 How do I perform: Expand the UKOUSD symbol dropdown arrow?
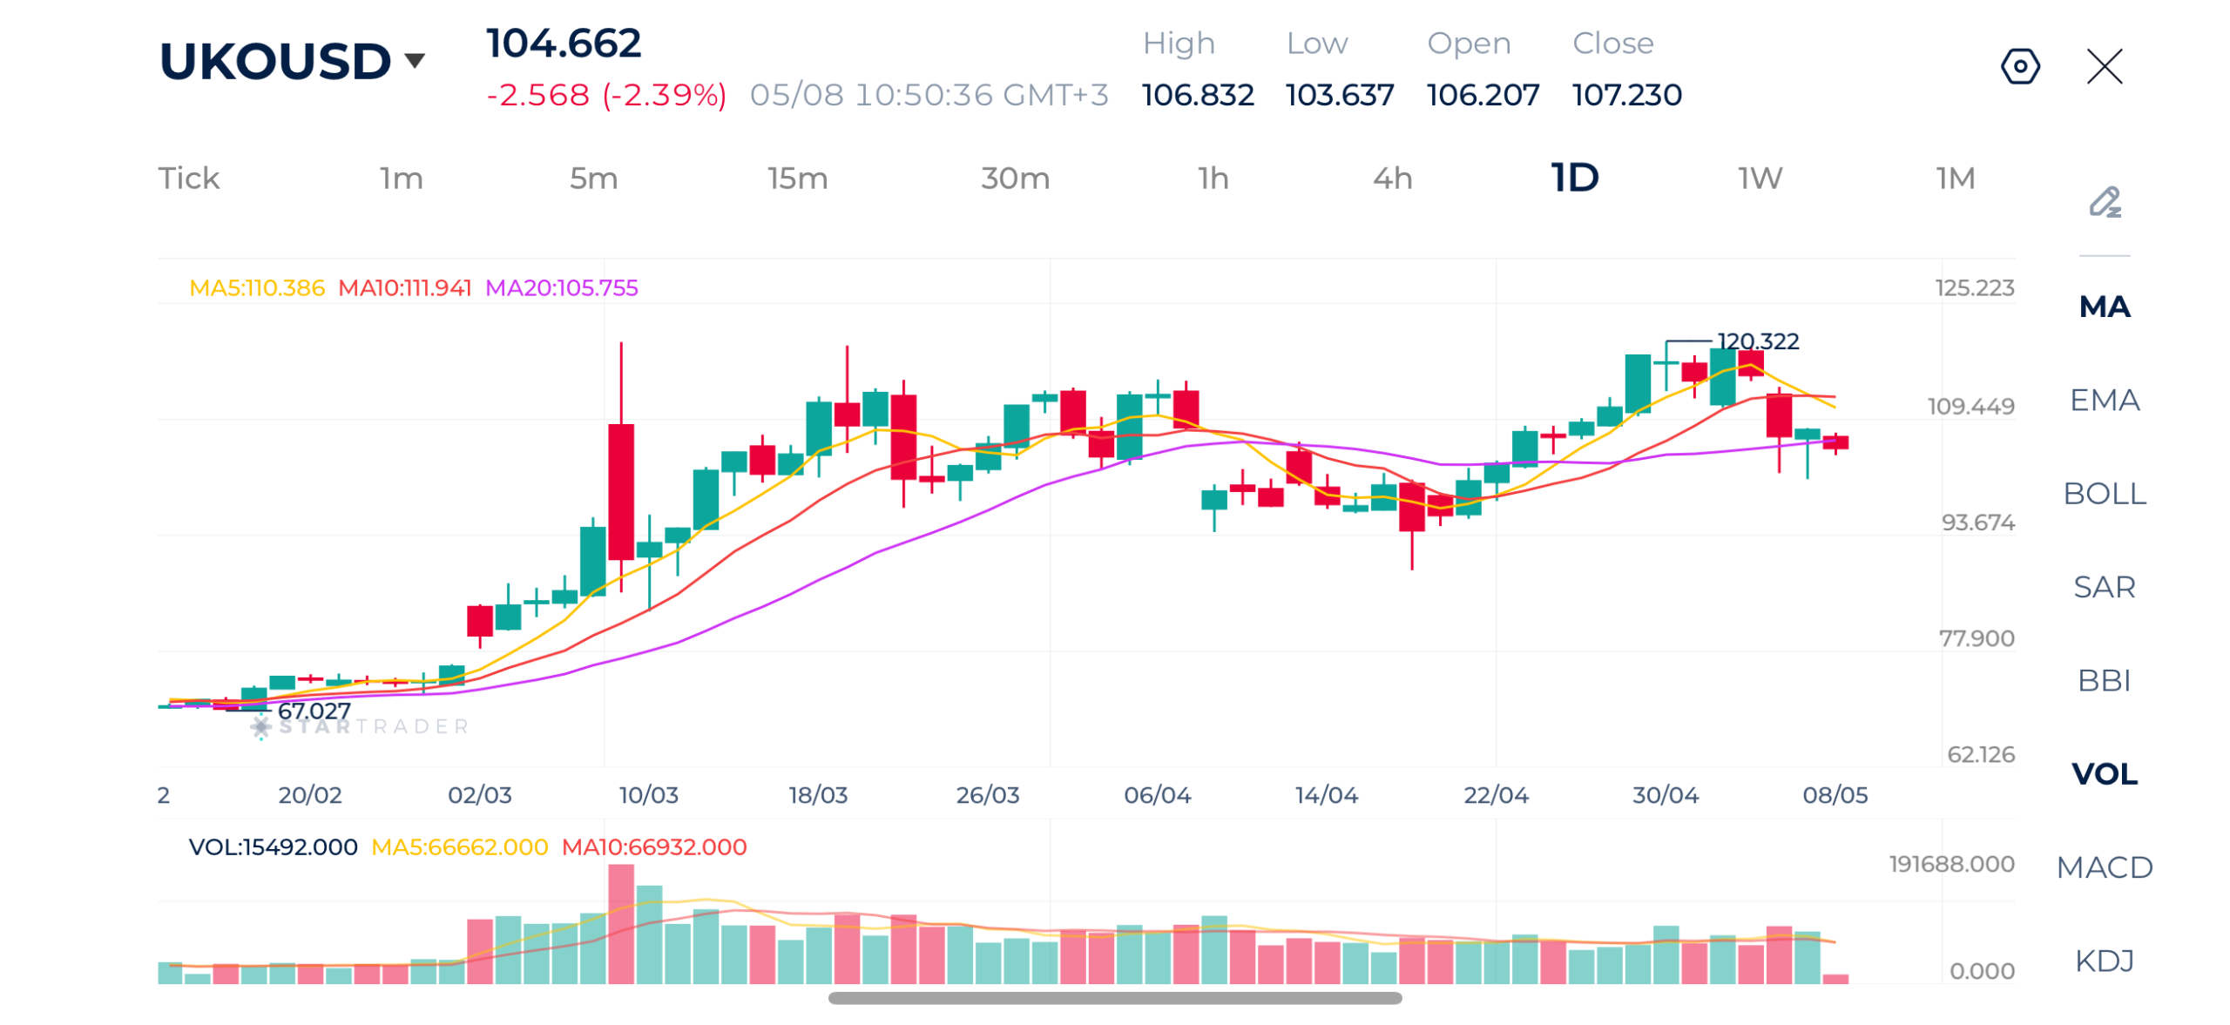pyautogui.click(x=414, y=61)
